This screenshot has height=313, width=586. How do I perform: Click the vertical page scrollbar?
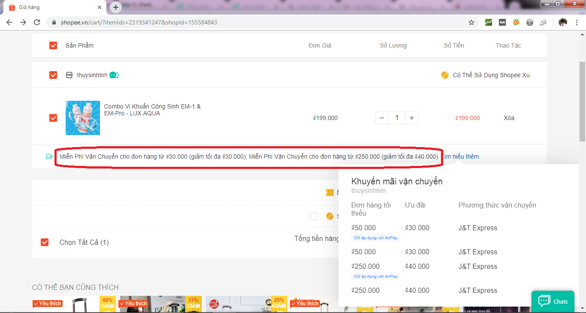(x=582, y=101)
